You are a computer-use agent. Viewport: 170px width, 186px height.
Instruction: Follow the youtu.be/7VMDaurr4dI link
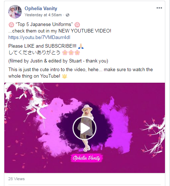39,38
